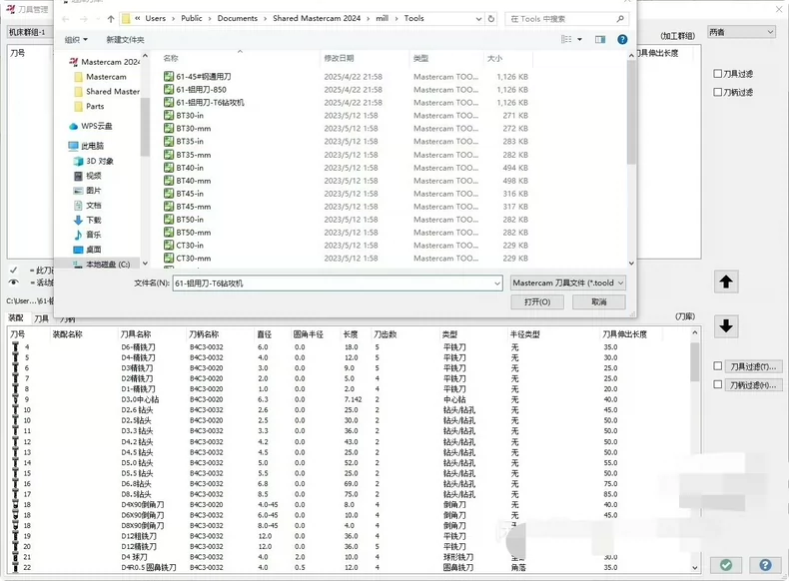Open 组织 dropdown menu
Screen dimensions: 789x581
click(x=76, y=39)
